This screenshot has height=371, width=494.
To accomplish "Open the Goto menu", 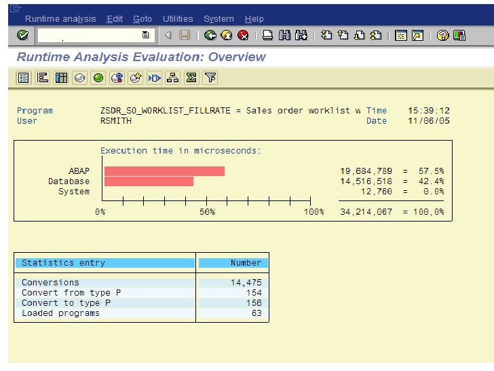I will point(142,19).
